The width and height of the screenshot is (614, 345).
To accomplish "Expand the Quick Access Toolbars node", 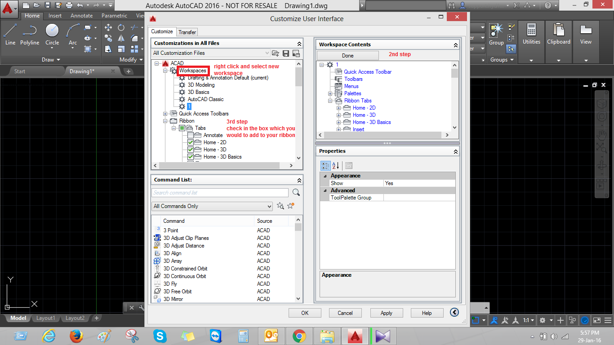I will tap(165, 114).
